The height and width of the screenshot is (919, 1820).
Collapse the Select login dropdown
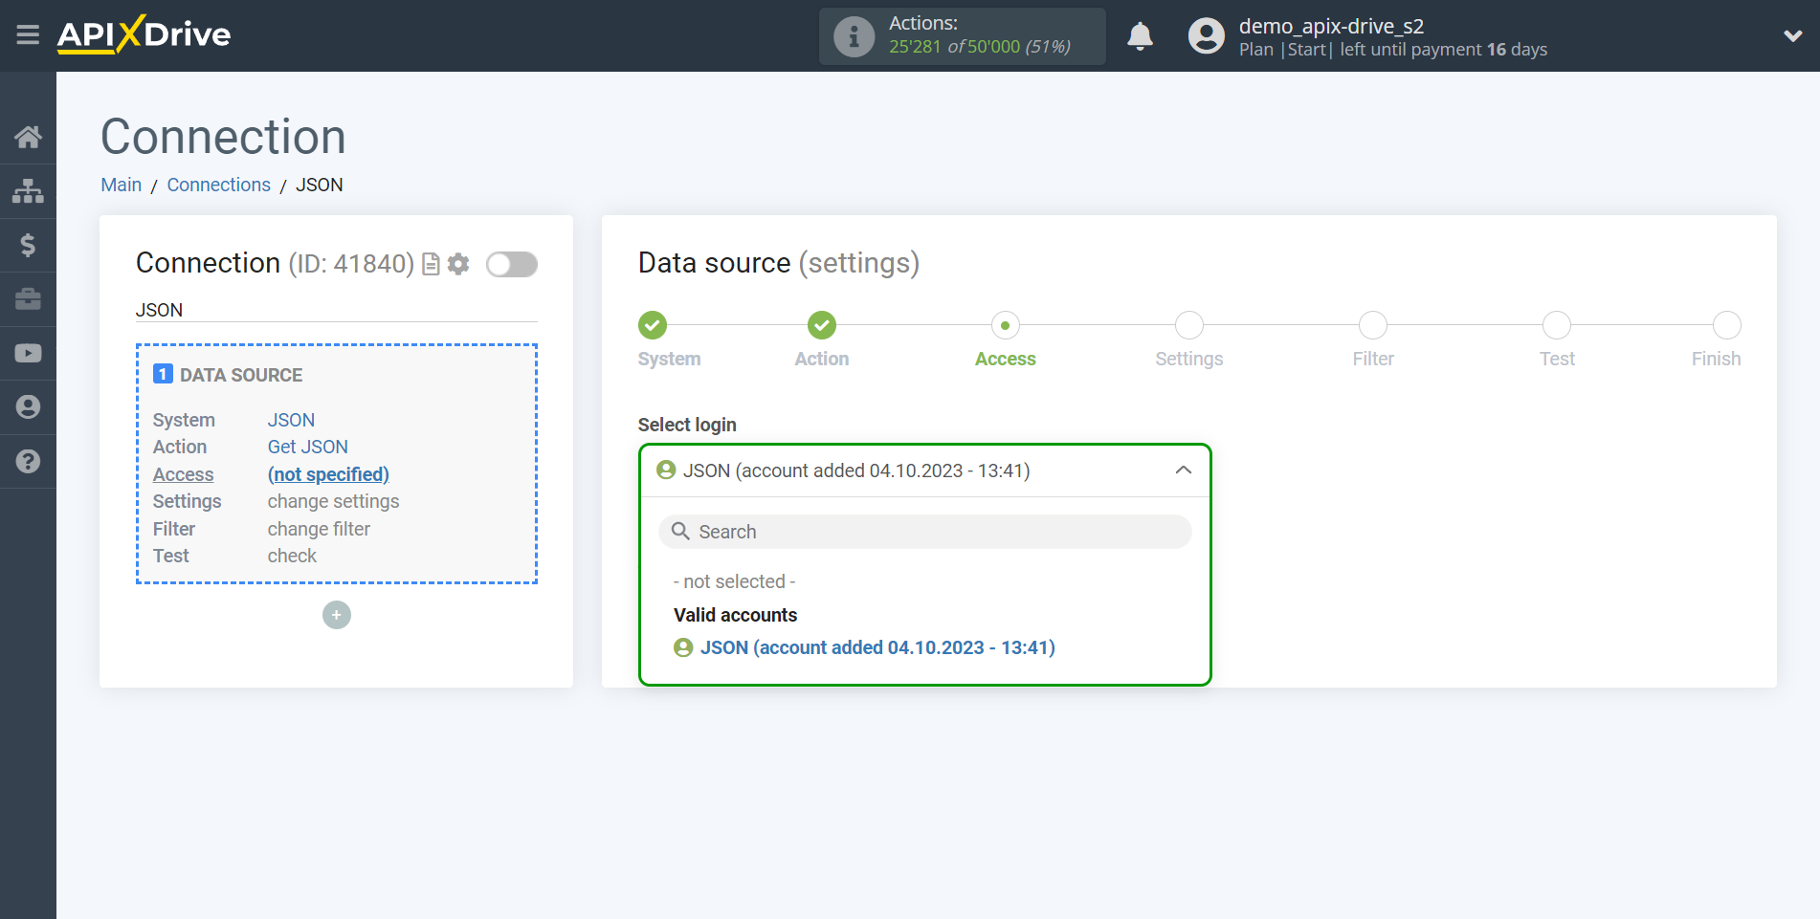coord(924,470)
